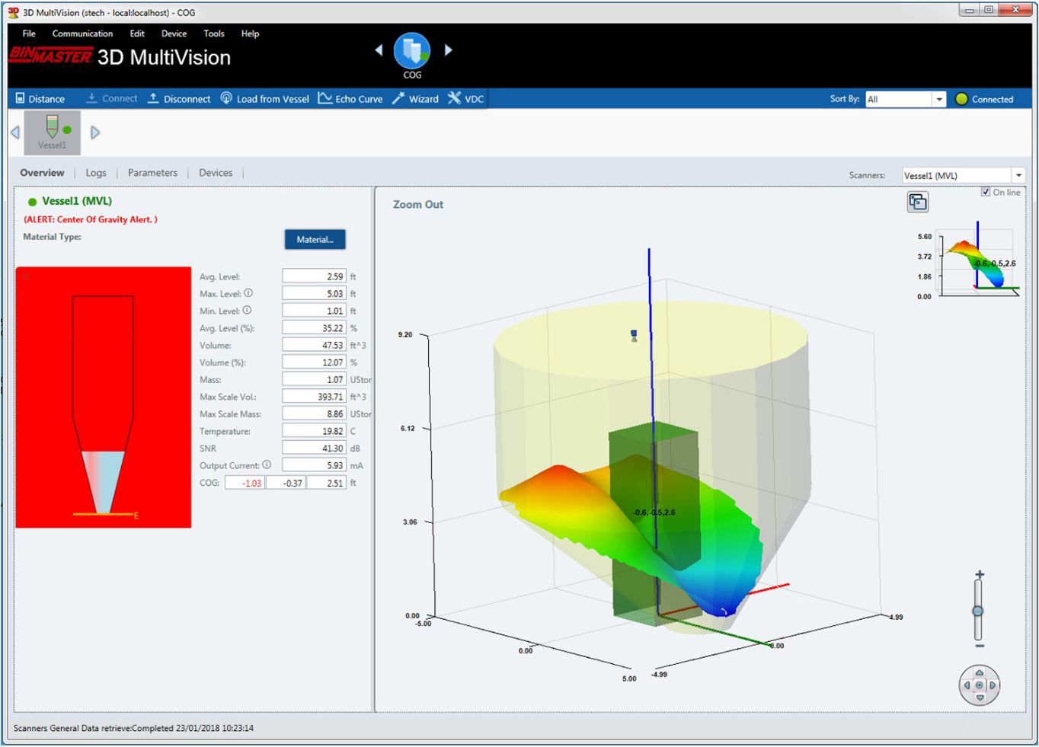Click the COG view icon in header
Image resolution: width=1039 pixels, height=747 pixels.
pos(412,52)
